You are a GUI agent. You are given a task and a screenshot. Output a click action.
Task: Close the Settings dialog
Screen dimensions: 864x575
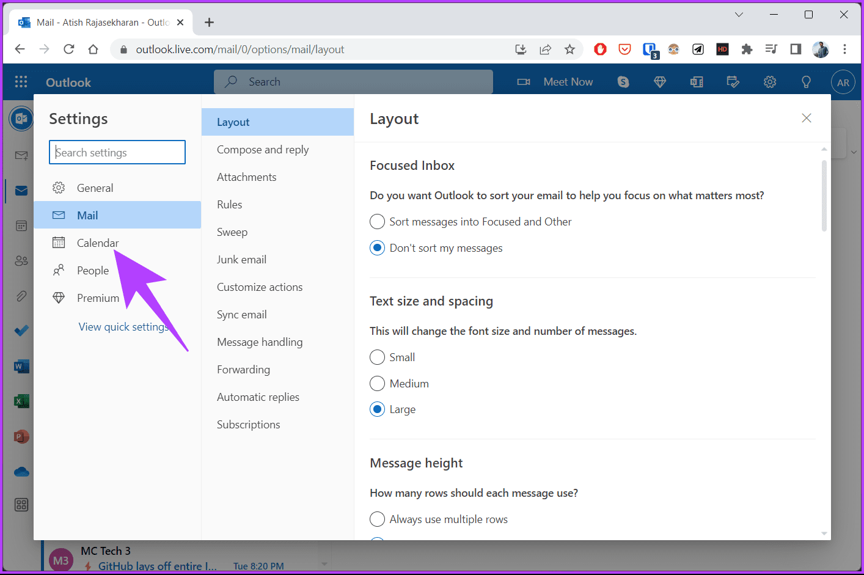pyautogui.click(x=807, y=118)
